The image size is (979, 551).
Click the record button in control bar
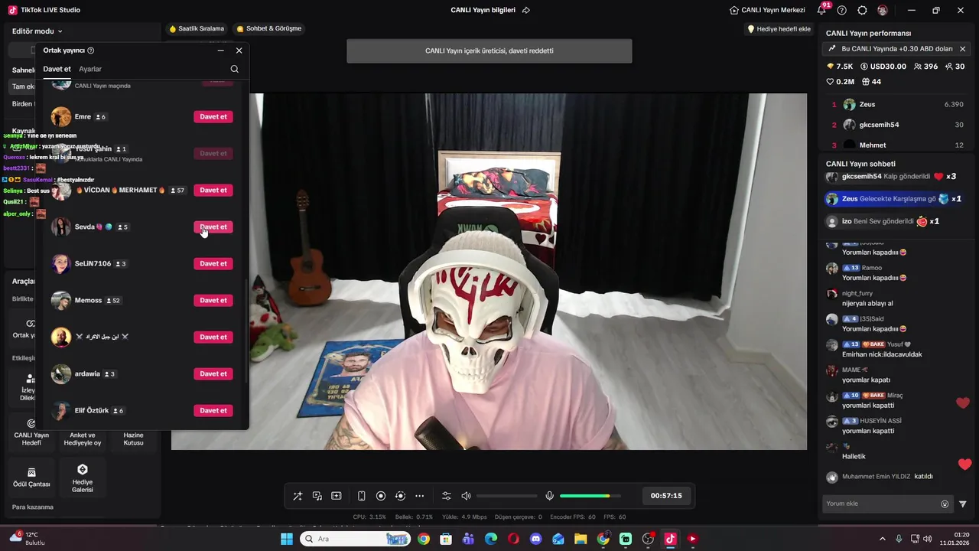pyautogui.click(x=381, y=496)
